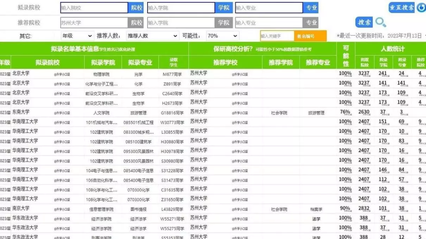This screenshot has height=239, width=426.
Task: Click the 083300城乡规... cell
Action: pos(138,133)
